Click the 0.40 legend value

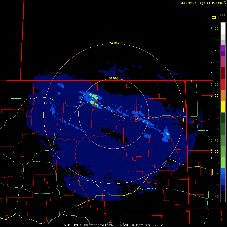215,140
